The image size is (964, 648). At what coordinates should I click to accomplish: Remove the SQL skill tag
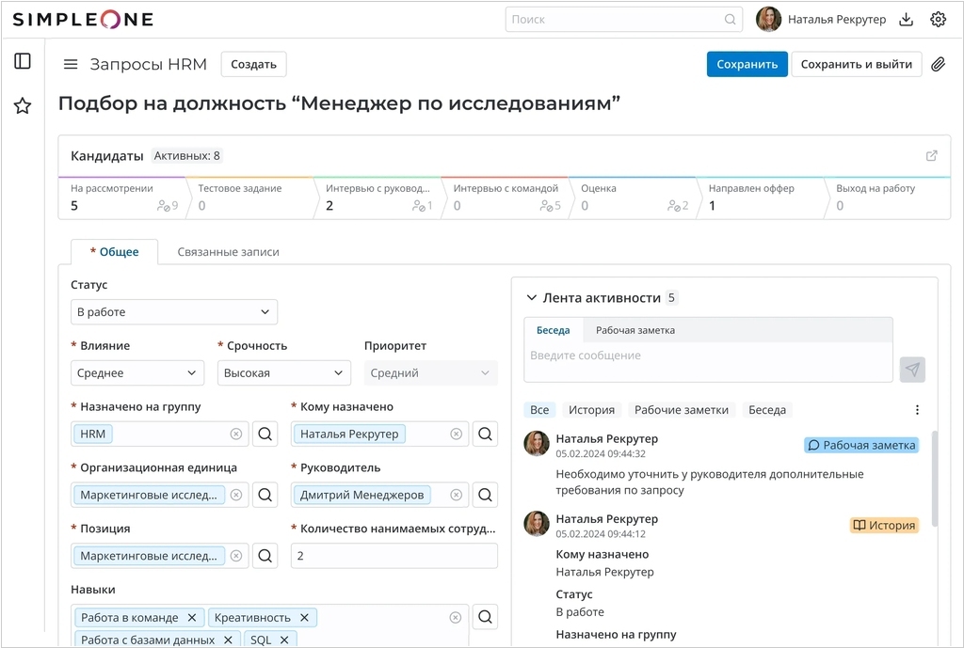[282, 640]
